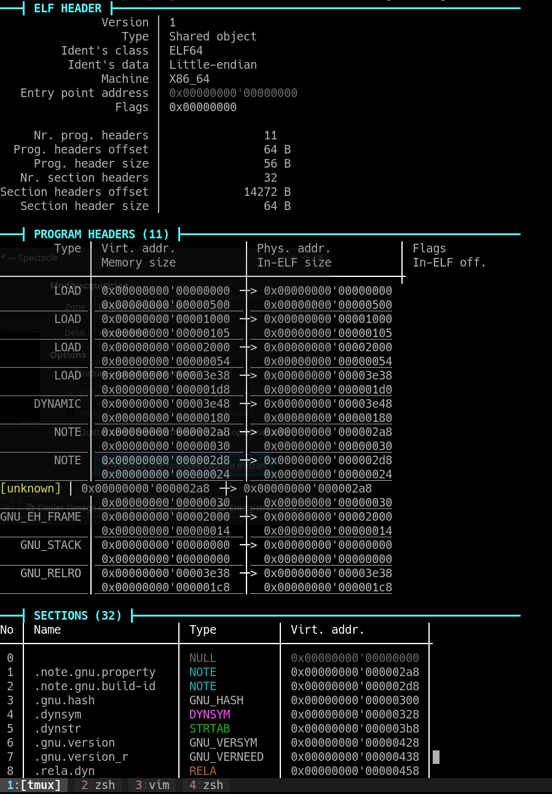Screen dimensions: 552x794
Task: Select the '4 zsh' tmux window
Action: [x=205, y=785]
